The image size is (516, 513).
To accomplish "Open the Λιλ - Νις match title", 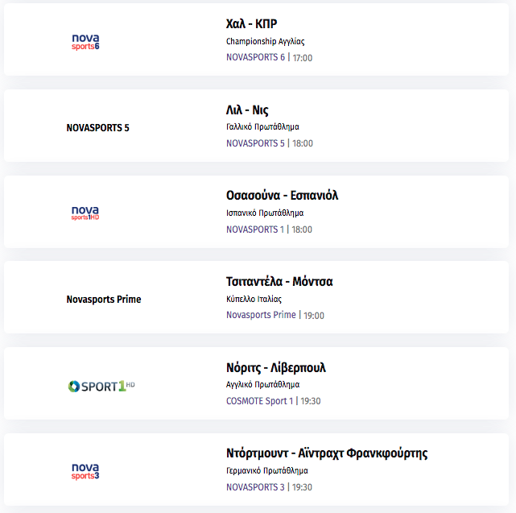I will pos(247,110).
